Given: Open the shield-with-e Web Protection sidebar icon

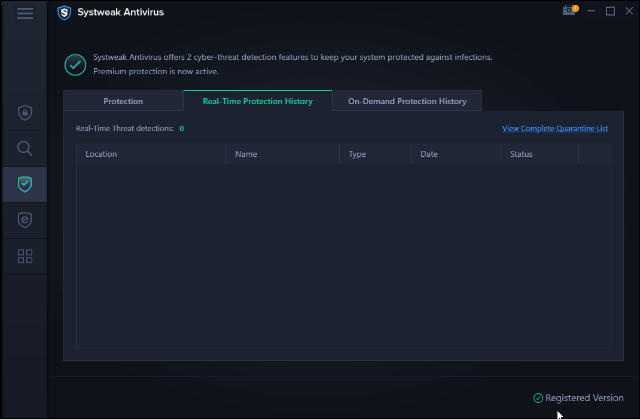Looking at the screenshot, I should (x=25, y=220).
